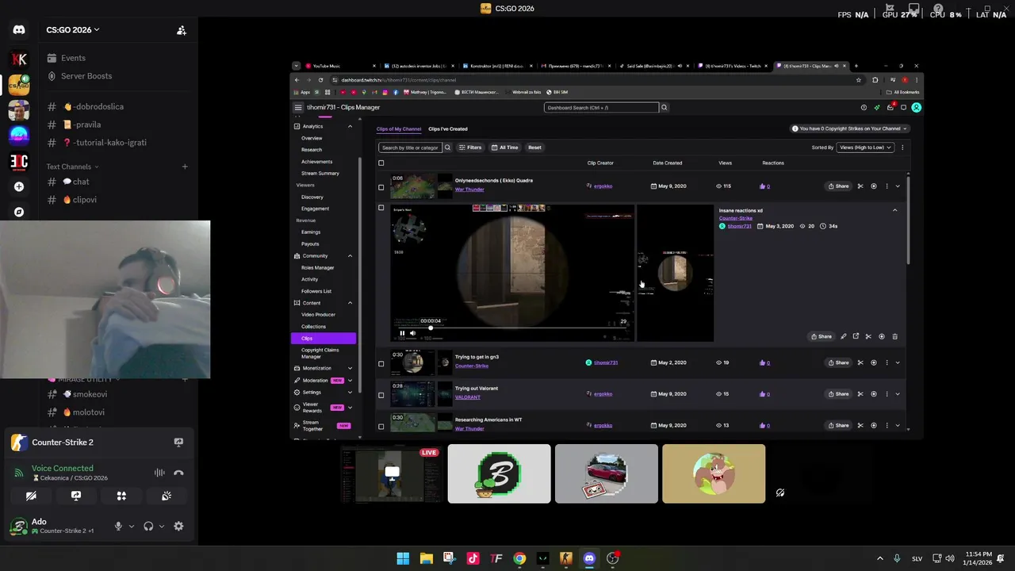Click the Dashboard Search field
This screenshot has width=1015, height=571.
tap(601, 107)
